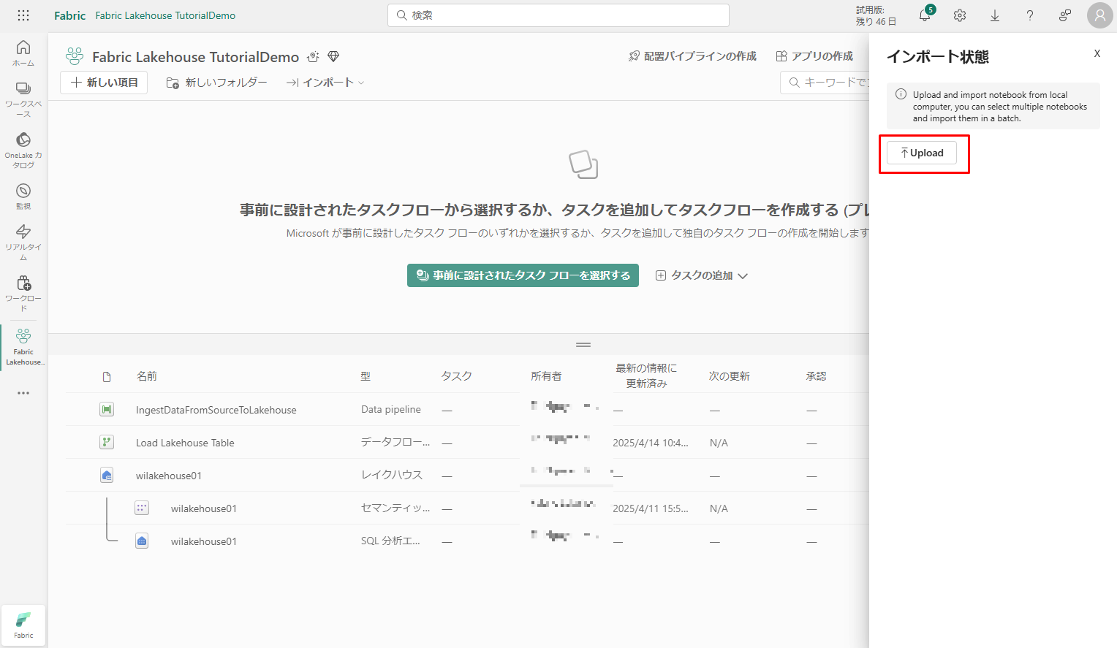Image resolution: width=1117 pixels, height=648 pixels.
Task: Create a new folder with 新しいフォルダー
Action: coord(217,83)
